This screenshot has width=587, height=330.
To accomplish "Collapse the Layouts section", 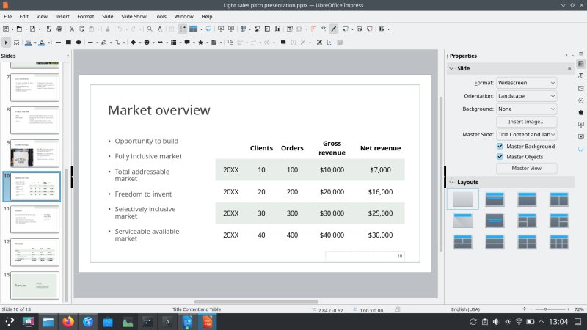I will (451, 182).
